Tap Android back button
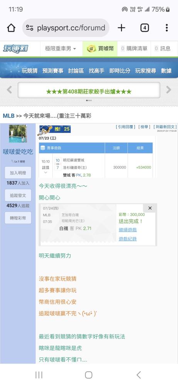Image resolution: width=178 pixels, height=386 pixels. click(x=139, y=375)
